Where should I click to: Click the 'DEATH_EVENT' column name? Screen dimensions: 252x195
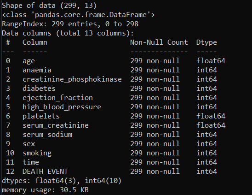tap(45, 171)
